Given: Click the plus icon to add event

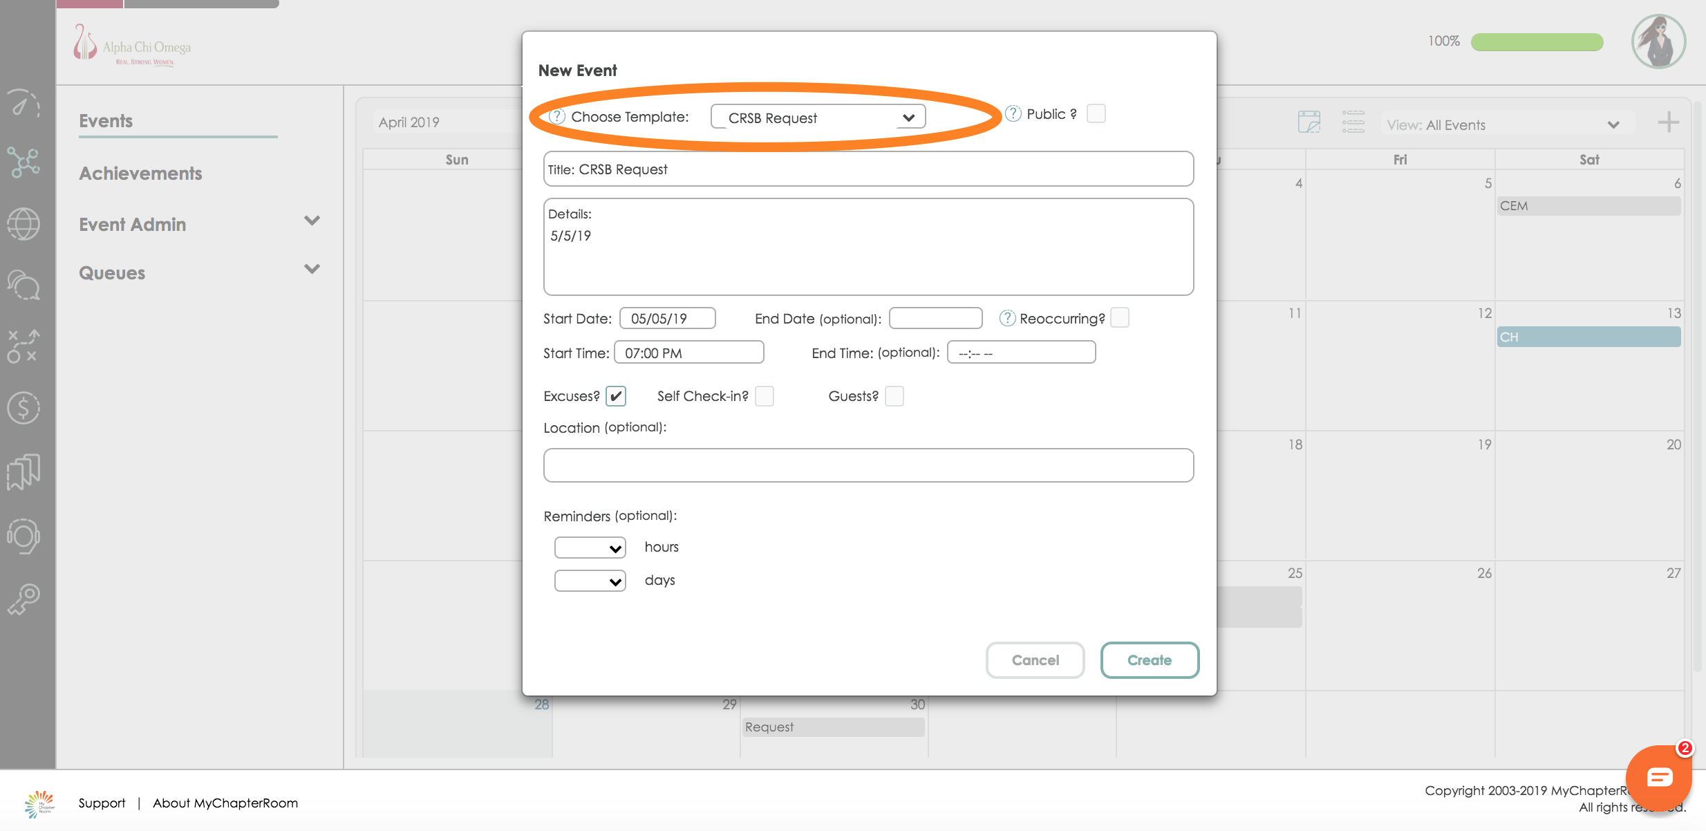Looking at the screenshot, I should [x=1668, y=123].
